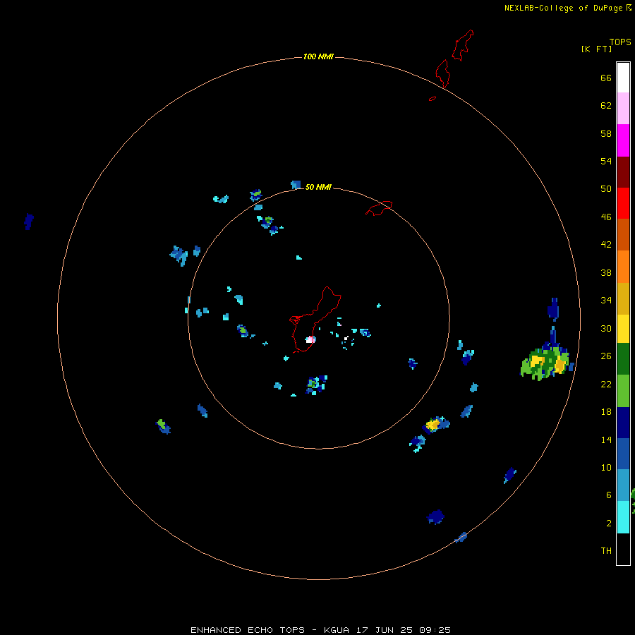This screenshot has width=635, height=635.
Task: Click the 30 legend value
Action: pos(606,328)
